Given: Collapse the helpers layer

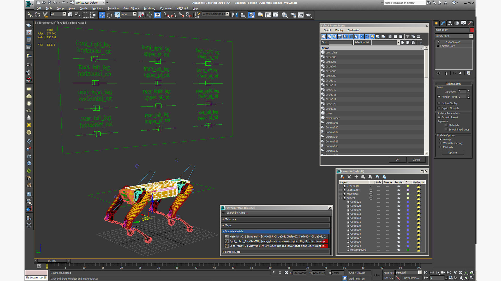Looking at the screenshot, I should (341, 198).
